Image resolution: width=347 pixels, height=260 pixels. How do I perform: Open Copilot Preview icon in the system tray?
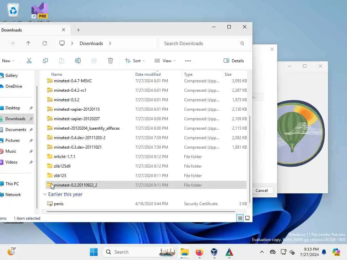pos(336,252)
